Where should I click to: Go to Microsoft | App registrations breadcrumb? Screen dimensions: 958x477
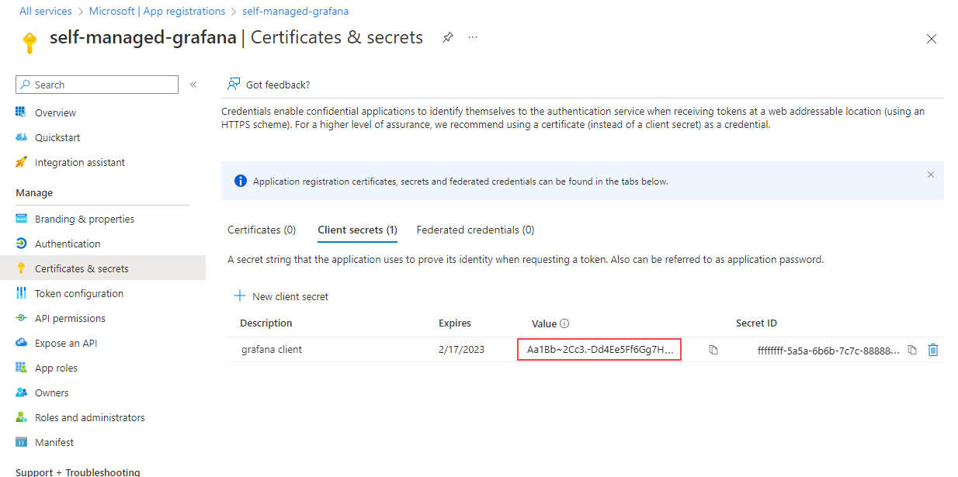(157, 11)
